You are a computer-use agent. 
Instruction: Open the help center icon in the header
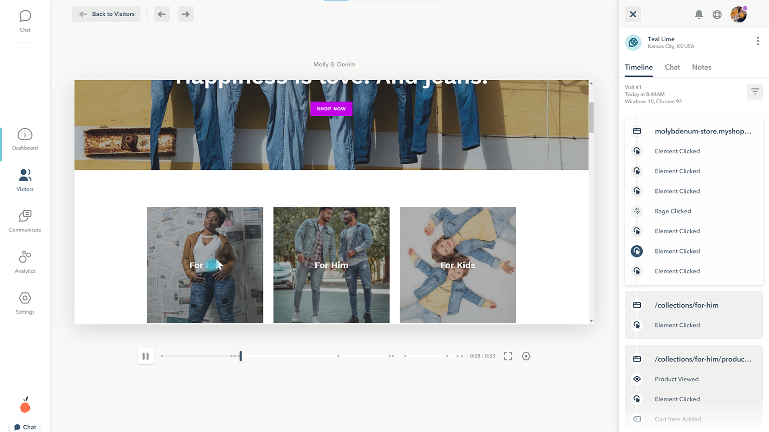pyautogui.click(x=717, y=14)
